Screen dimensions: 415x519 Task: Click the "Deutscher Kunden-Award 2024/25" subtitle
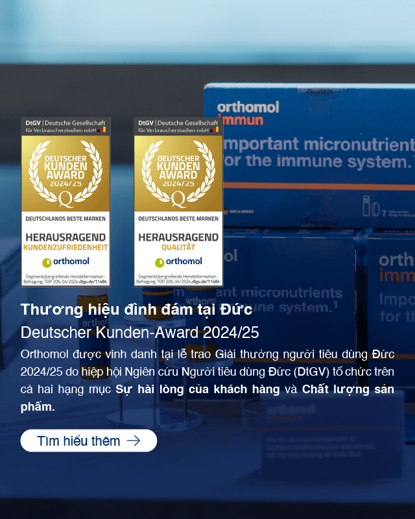(139, 333)
